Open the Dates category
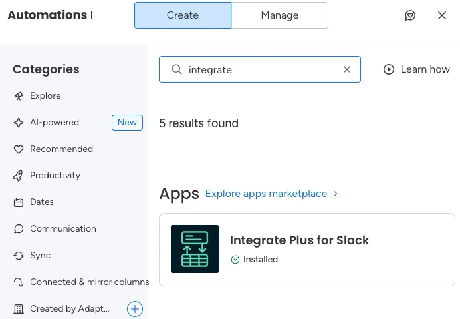Screen dimensions: 460x319 pos(42,202)
